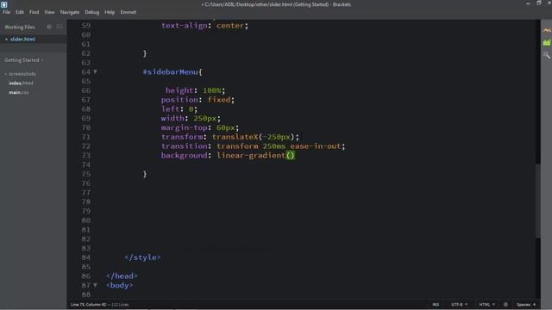Open the Extension Manager brick icon
Viewport: 552px width, 310px height.
[546, 42]
